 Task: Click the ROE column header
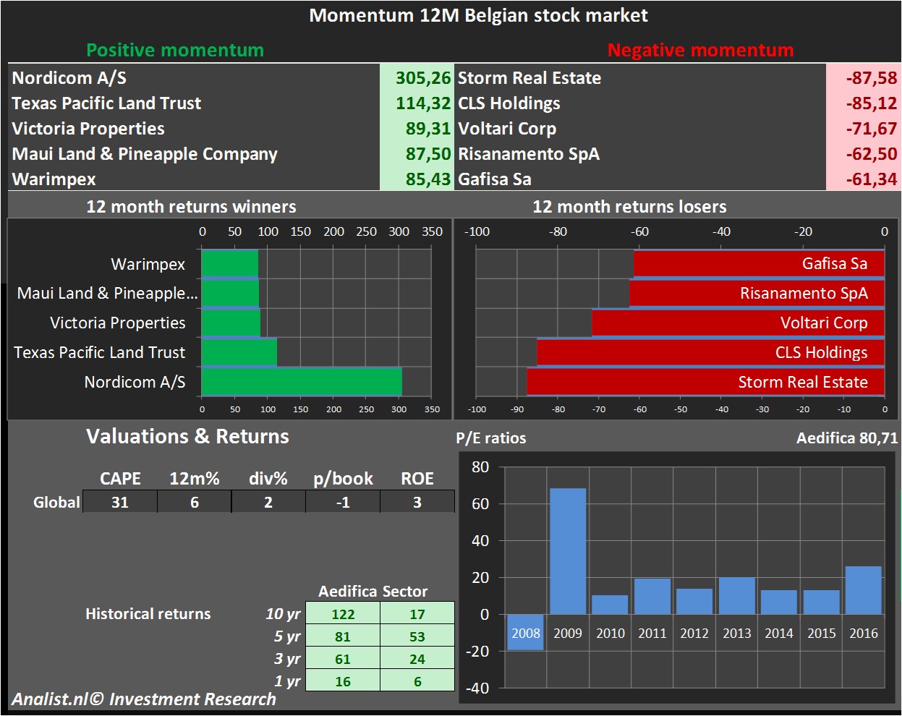[x=417, y=479]
